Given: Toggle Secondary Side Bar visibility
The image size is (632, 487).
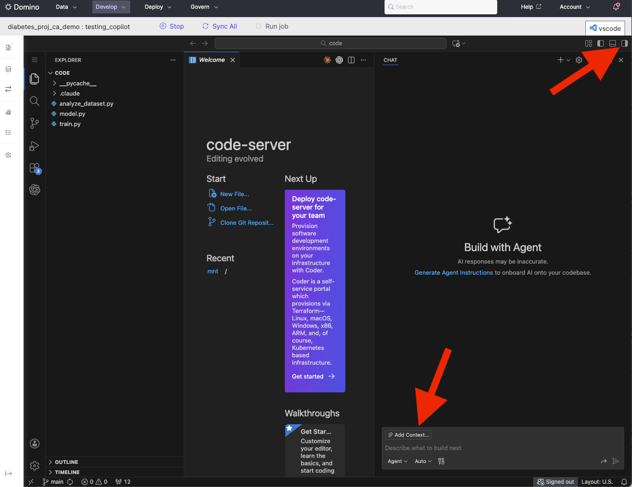Looking at the screenshot, I should tap(624, 43).
